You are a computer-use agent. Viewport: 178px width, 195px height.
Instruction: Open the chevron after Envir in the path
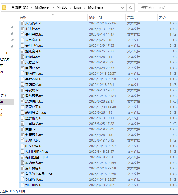click(85, 7)
